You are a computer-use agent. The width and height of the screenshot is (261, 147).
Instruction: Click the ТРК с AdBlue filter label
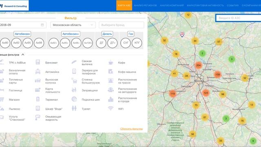point(17,62)
